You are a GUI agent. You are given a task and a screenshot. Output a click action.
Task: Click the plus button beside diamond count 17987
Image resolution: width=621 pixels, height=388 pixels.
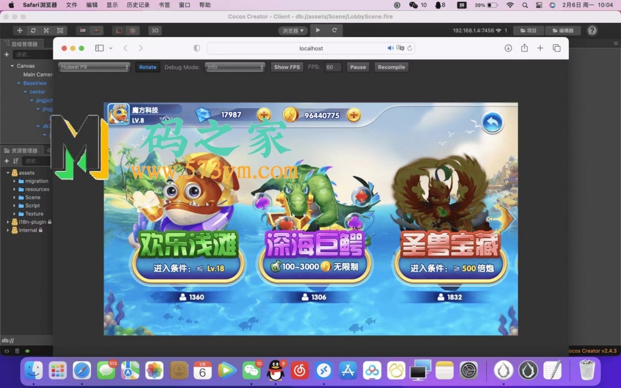[264, 115]
